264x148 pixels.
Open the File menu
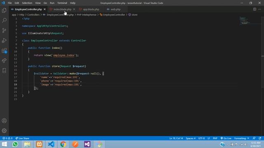point(9,3)
